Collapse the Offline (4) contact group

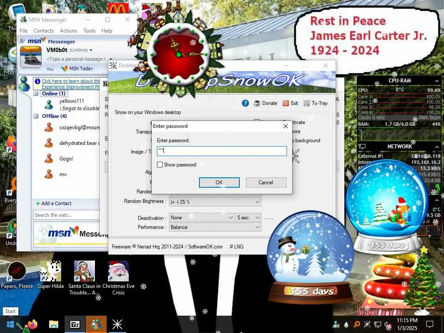pos(36,116)
